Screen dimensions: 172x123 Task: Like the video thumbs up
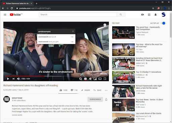coord(63,90)
